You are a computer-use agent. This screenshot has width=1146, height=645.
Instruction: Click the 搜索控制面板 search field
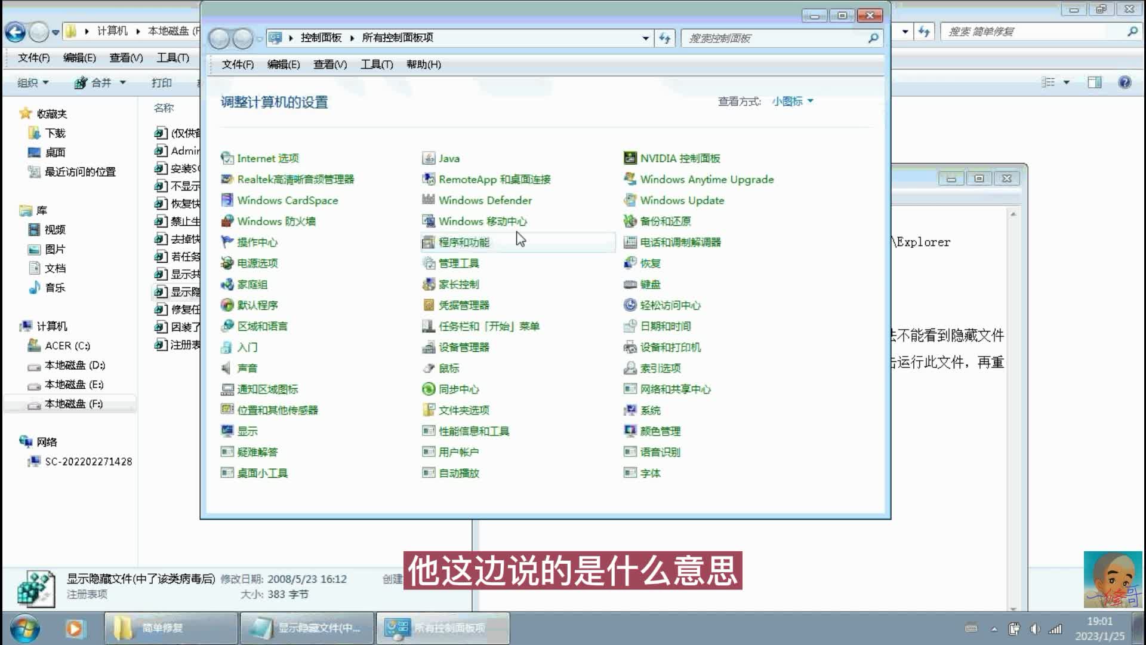[773, 38]
